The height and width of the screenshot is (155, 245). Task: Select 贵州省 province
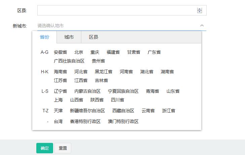(98, 61)
